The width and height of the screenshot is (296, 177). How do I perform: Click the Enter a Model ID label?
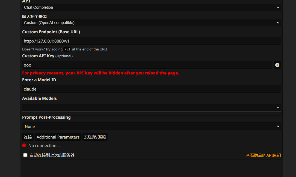point(39,80)
